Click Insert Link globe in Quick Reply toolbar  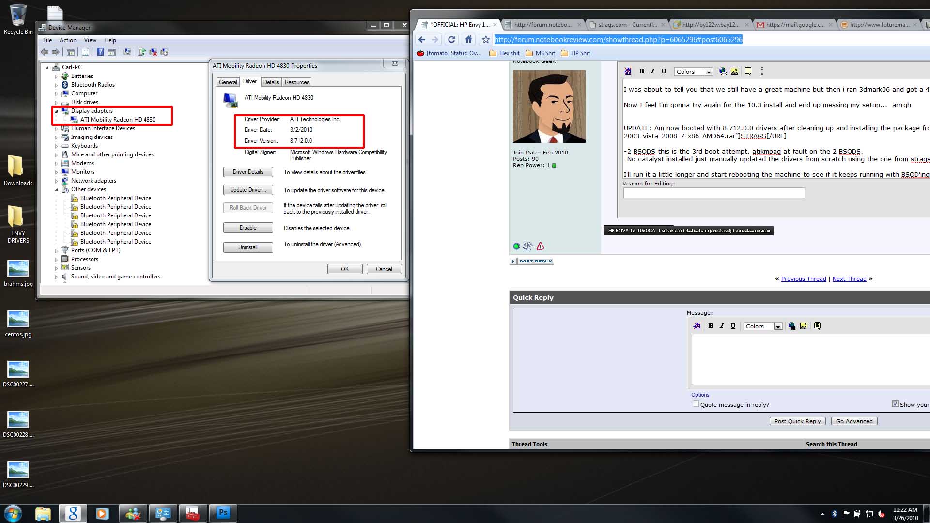click(792, 326)
